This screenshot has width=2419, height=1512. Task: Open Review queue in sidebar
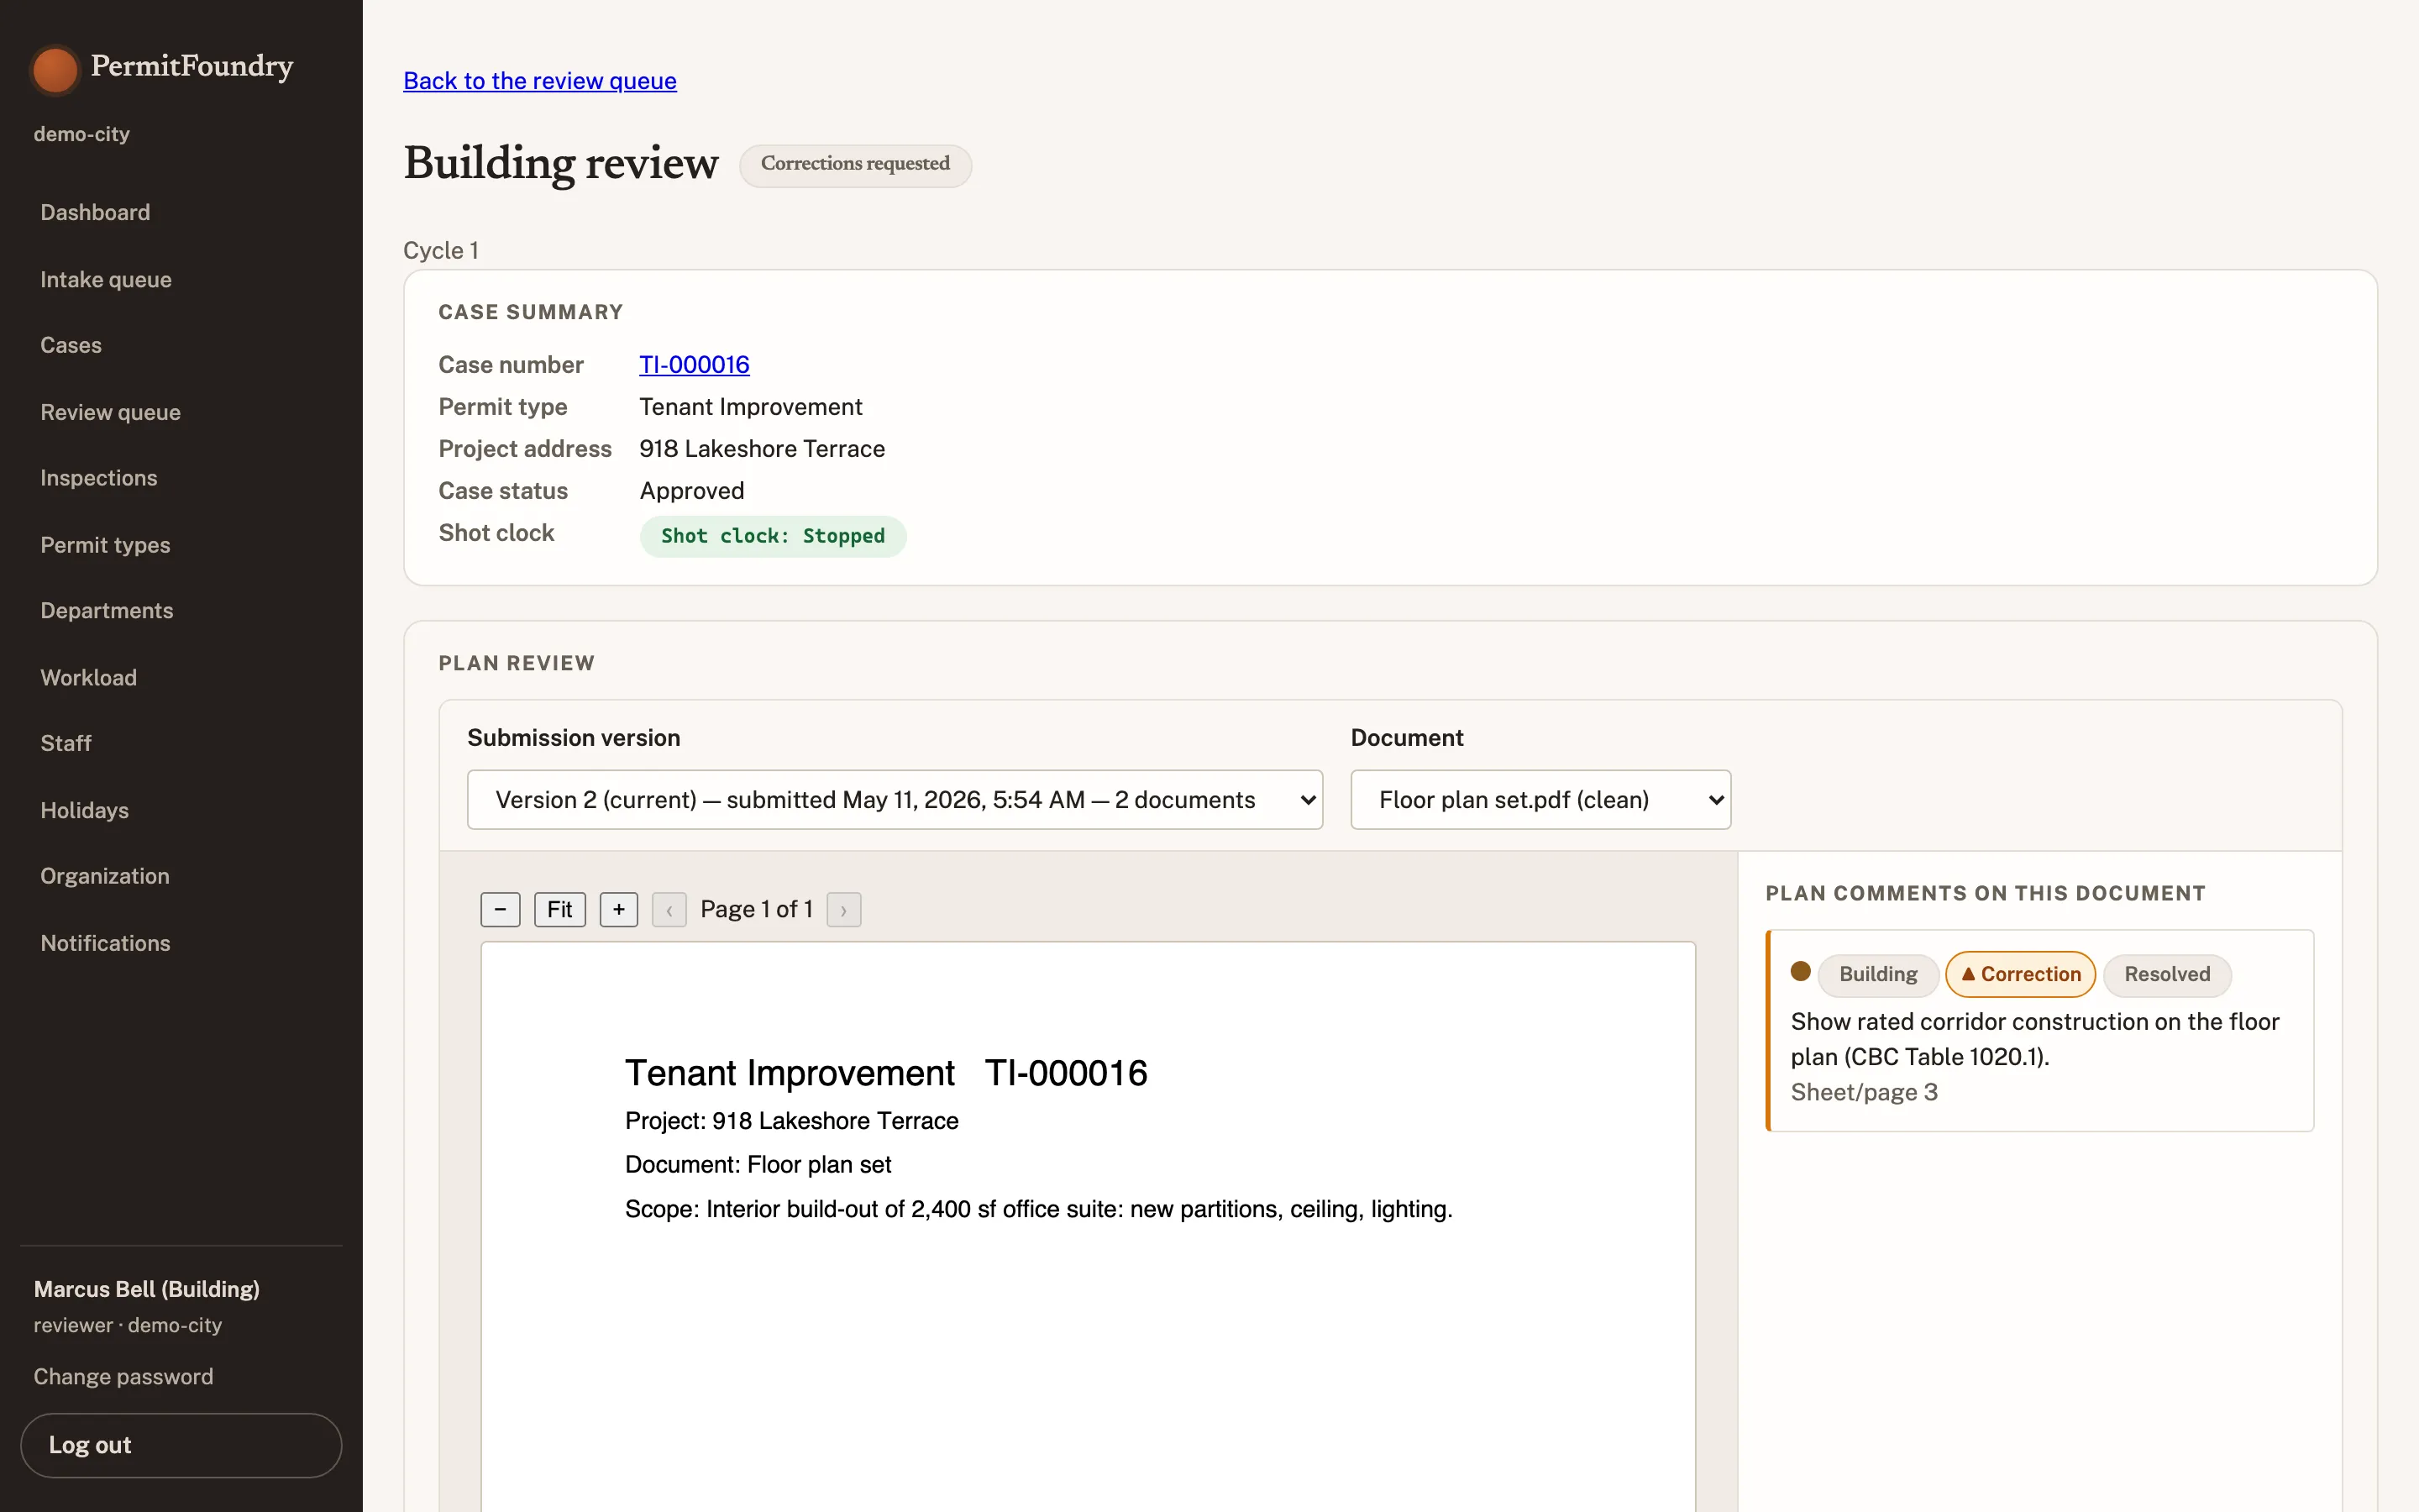111,412
